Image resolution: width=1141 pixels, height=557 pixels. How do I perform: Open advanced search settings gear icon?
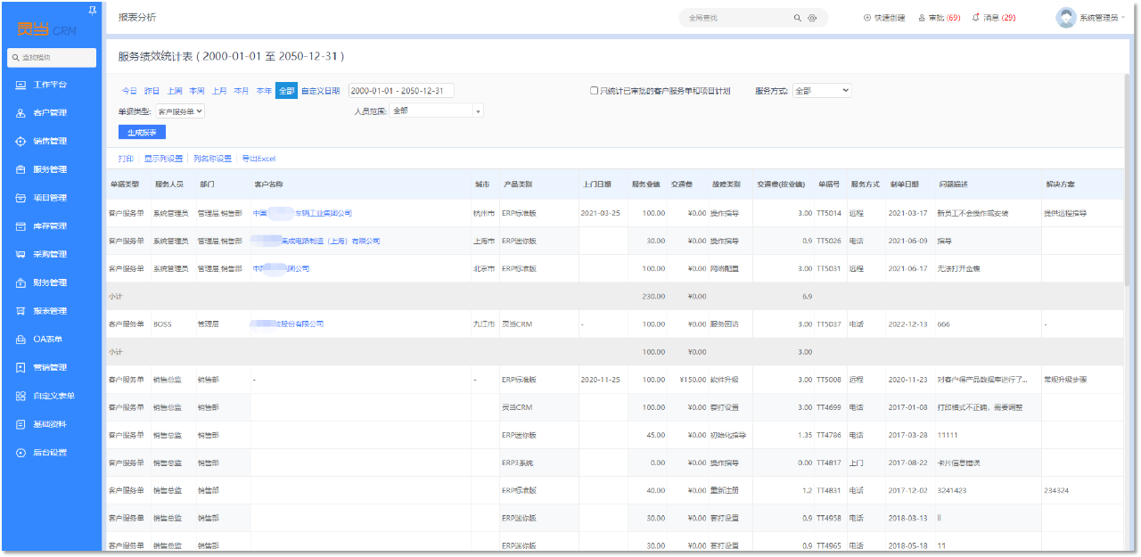[x=812, y=18]
